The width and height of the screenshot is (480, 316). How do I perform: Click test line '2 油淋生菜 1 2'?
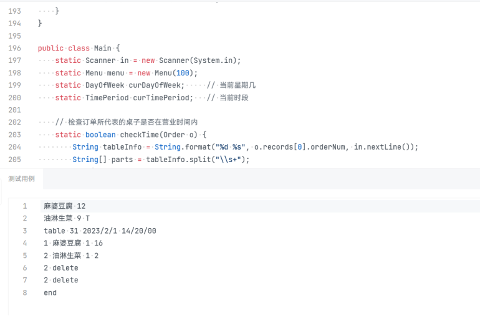click(x=71, y=256)
